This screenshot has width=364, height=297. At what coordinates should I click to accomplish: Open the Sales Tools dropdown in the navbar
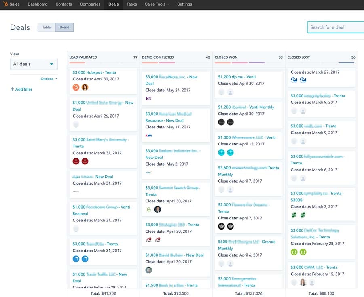coord(156,4)
